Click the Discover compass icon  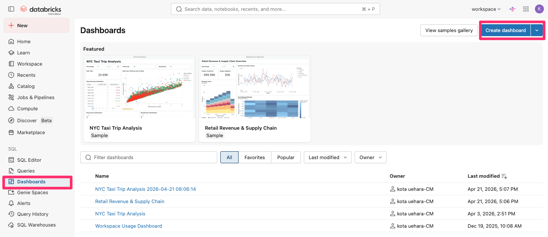point(11,120)
